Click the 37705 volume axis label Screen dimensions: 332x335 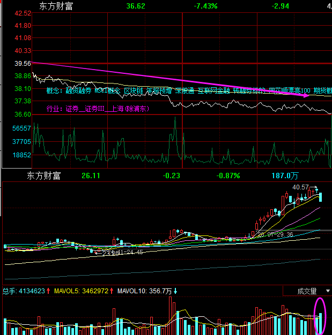tap(21, 142)
